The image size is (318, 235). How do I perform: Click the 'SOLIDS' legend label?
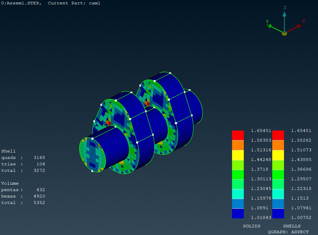coord(252,226)
